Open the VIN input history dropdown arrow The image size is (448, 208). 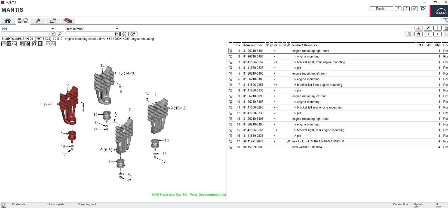[x=53, y=34]
